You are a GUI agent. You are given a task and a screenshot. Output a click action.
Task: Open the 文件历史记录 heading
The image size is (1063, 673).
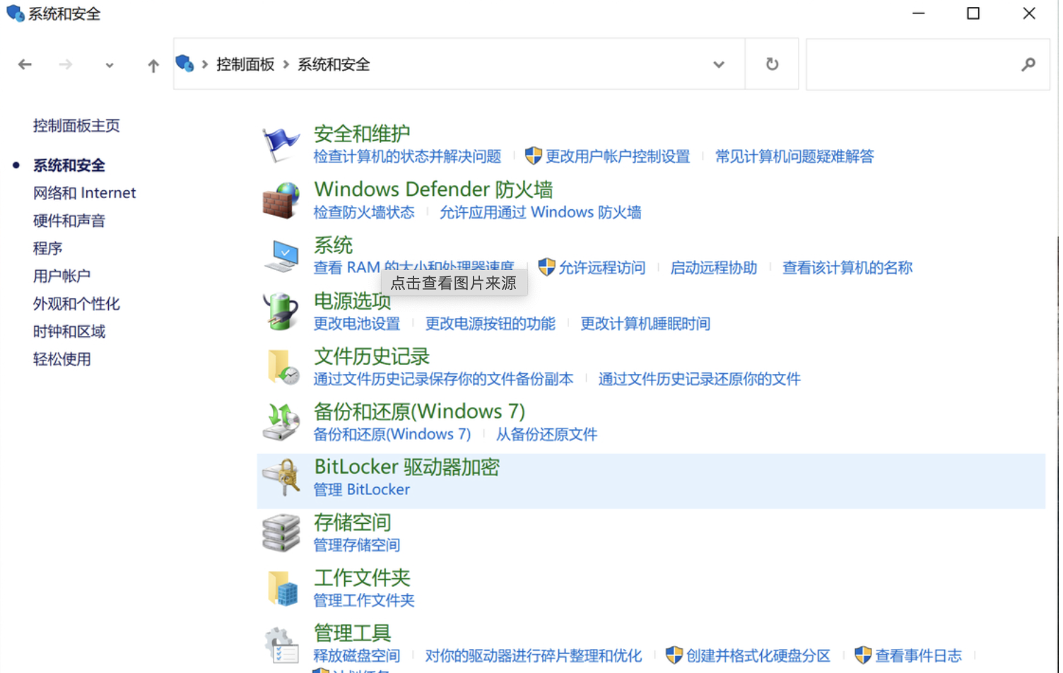[x=372, y=356]
